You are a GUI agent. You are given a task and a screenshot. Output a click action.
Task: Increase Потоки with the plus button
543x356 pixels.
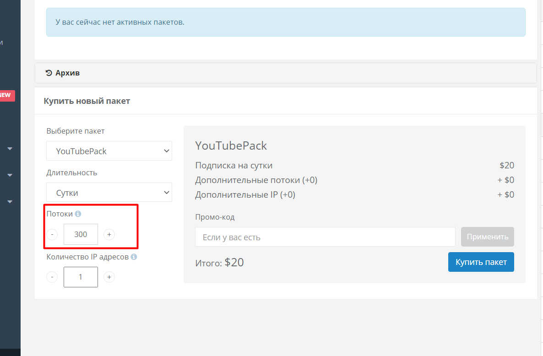[x=109, y=234]
